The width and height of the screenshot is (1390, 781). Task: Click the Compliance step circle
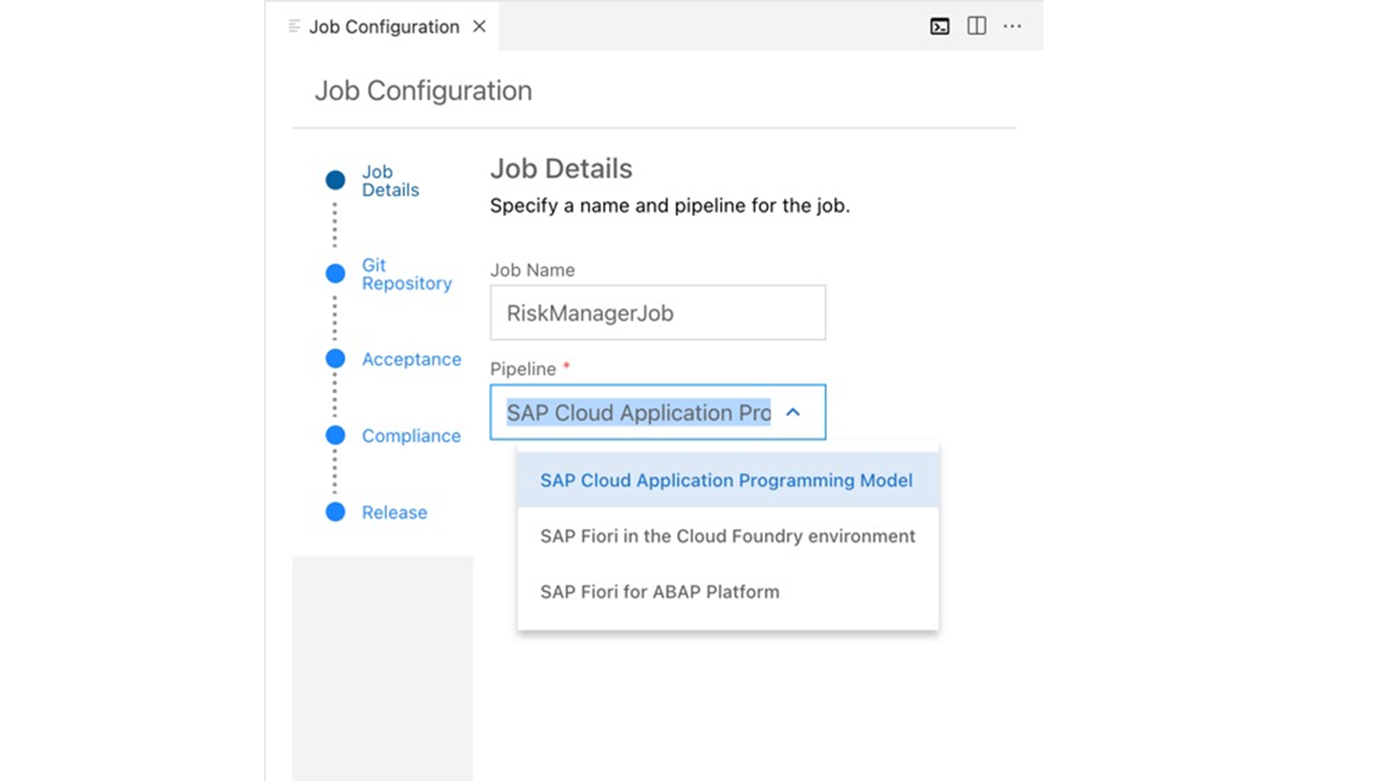click(335, 436)
